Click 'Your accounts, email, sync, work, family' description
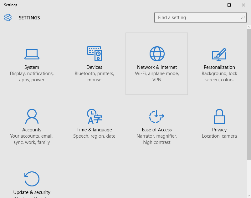 tap(32, 139)
